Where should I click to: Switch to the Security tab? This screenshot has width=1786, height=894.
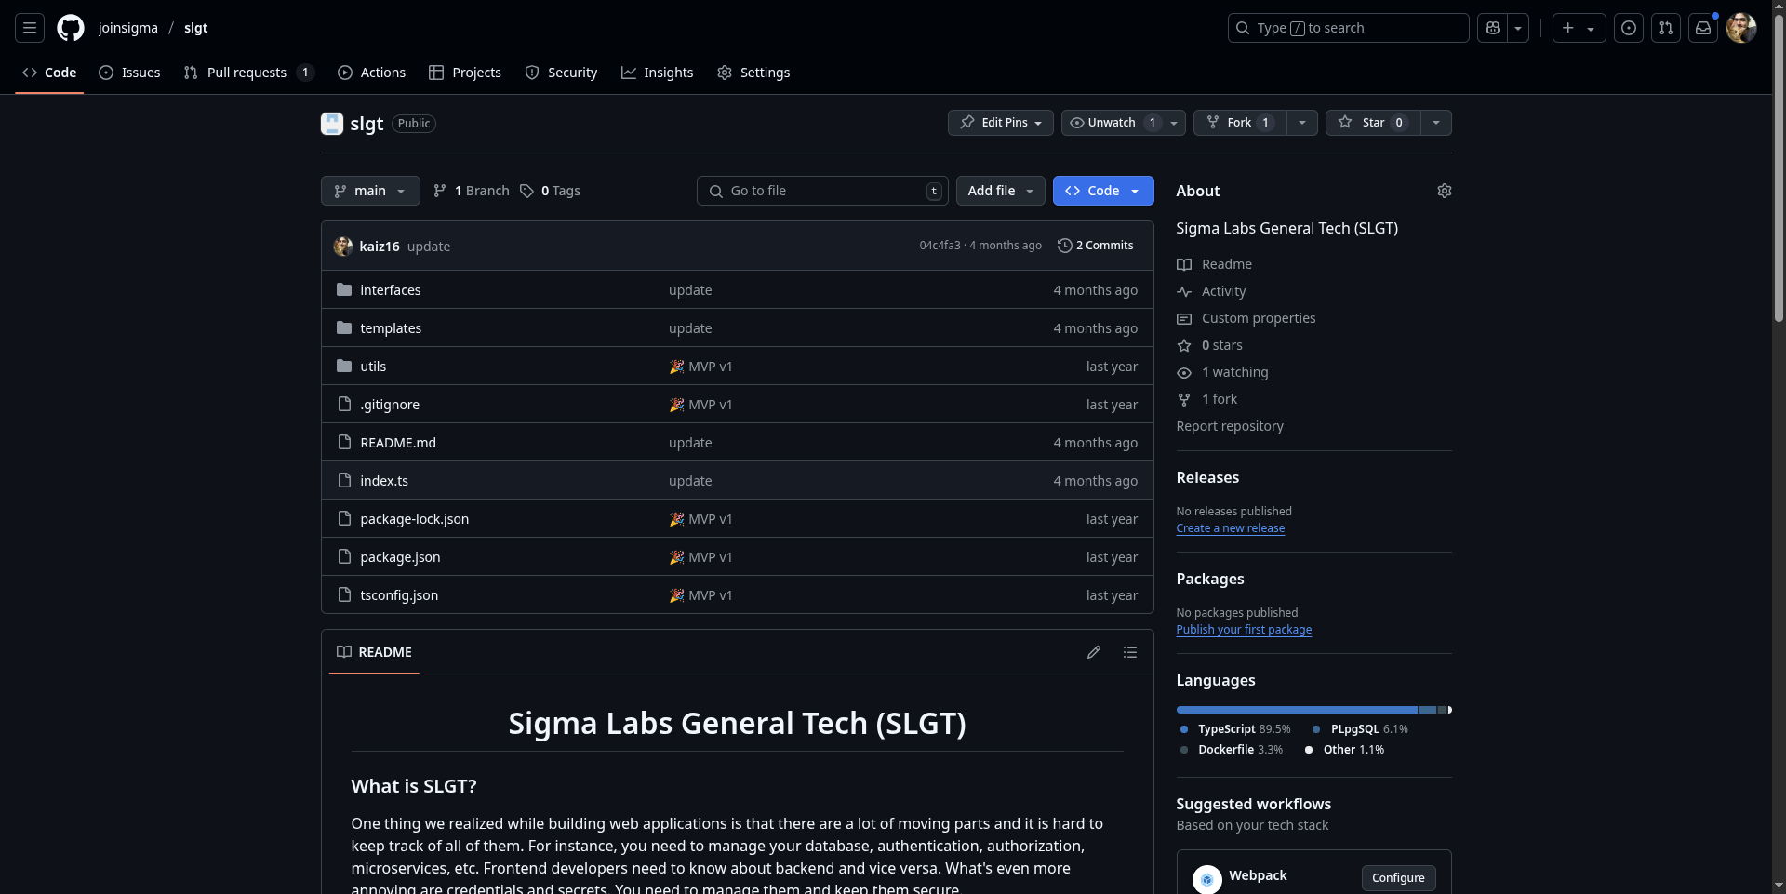point(561,73)
